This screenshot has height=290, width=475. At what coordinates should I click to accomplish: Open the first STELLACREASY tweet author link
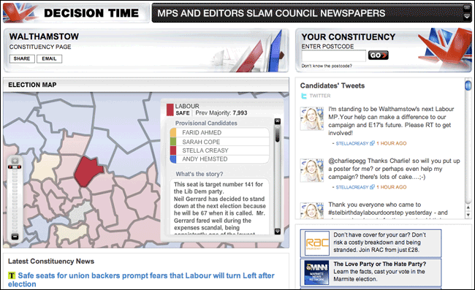pyautogui.click(x=352, y=143)
